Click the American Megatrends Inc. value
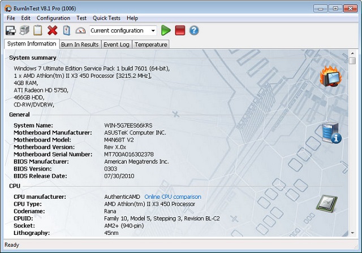This screenshot has height=253, width=362. point(136,162)
